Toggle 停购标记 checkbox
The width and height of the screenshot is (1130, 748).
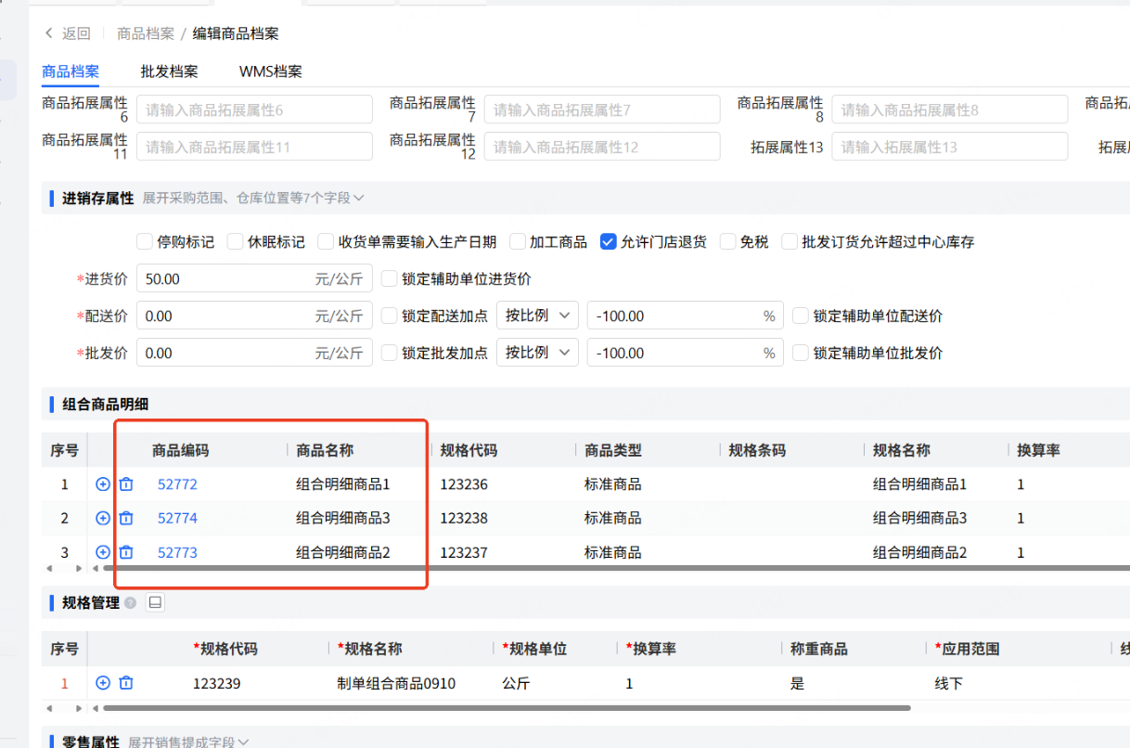click(x=144, y=241)
